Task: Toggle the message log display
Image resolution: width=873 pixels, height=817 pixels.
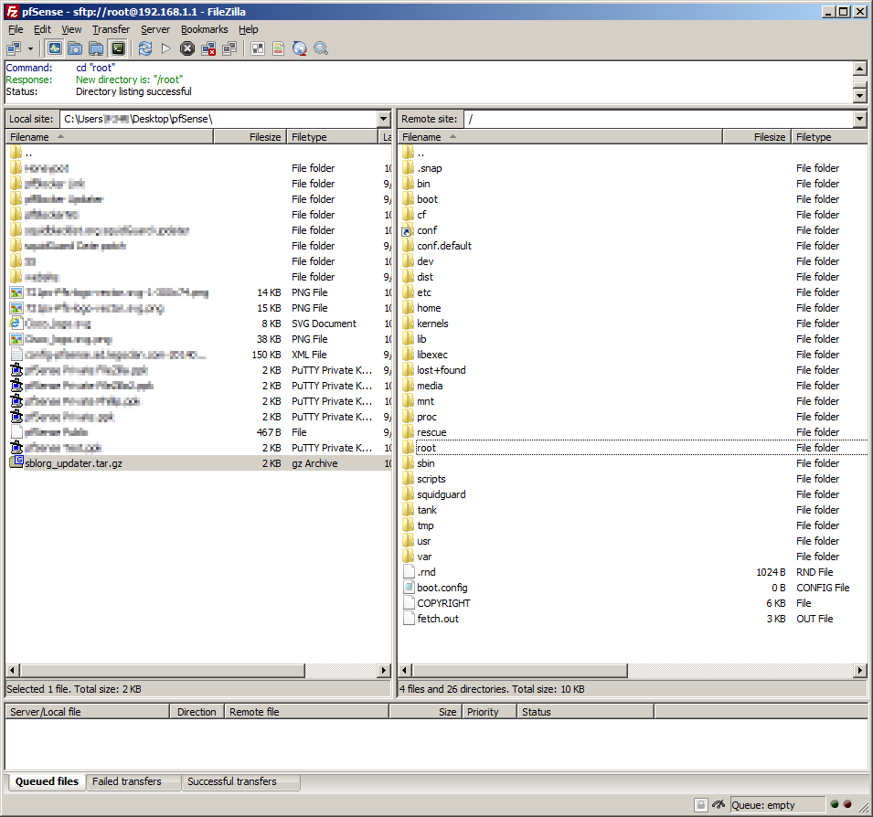Action: point(55,49)
